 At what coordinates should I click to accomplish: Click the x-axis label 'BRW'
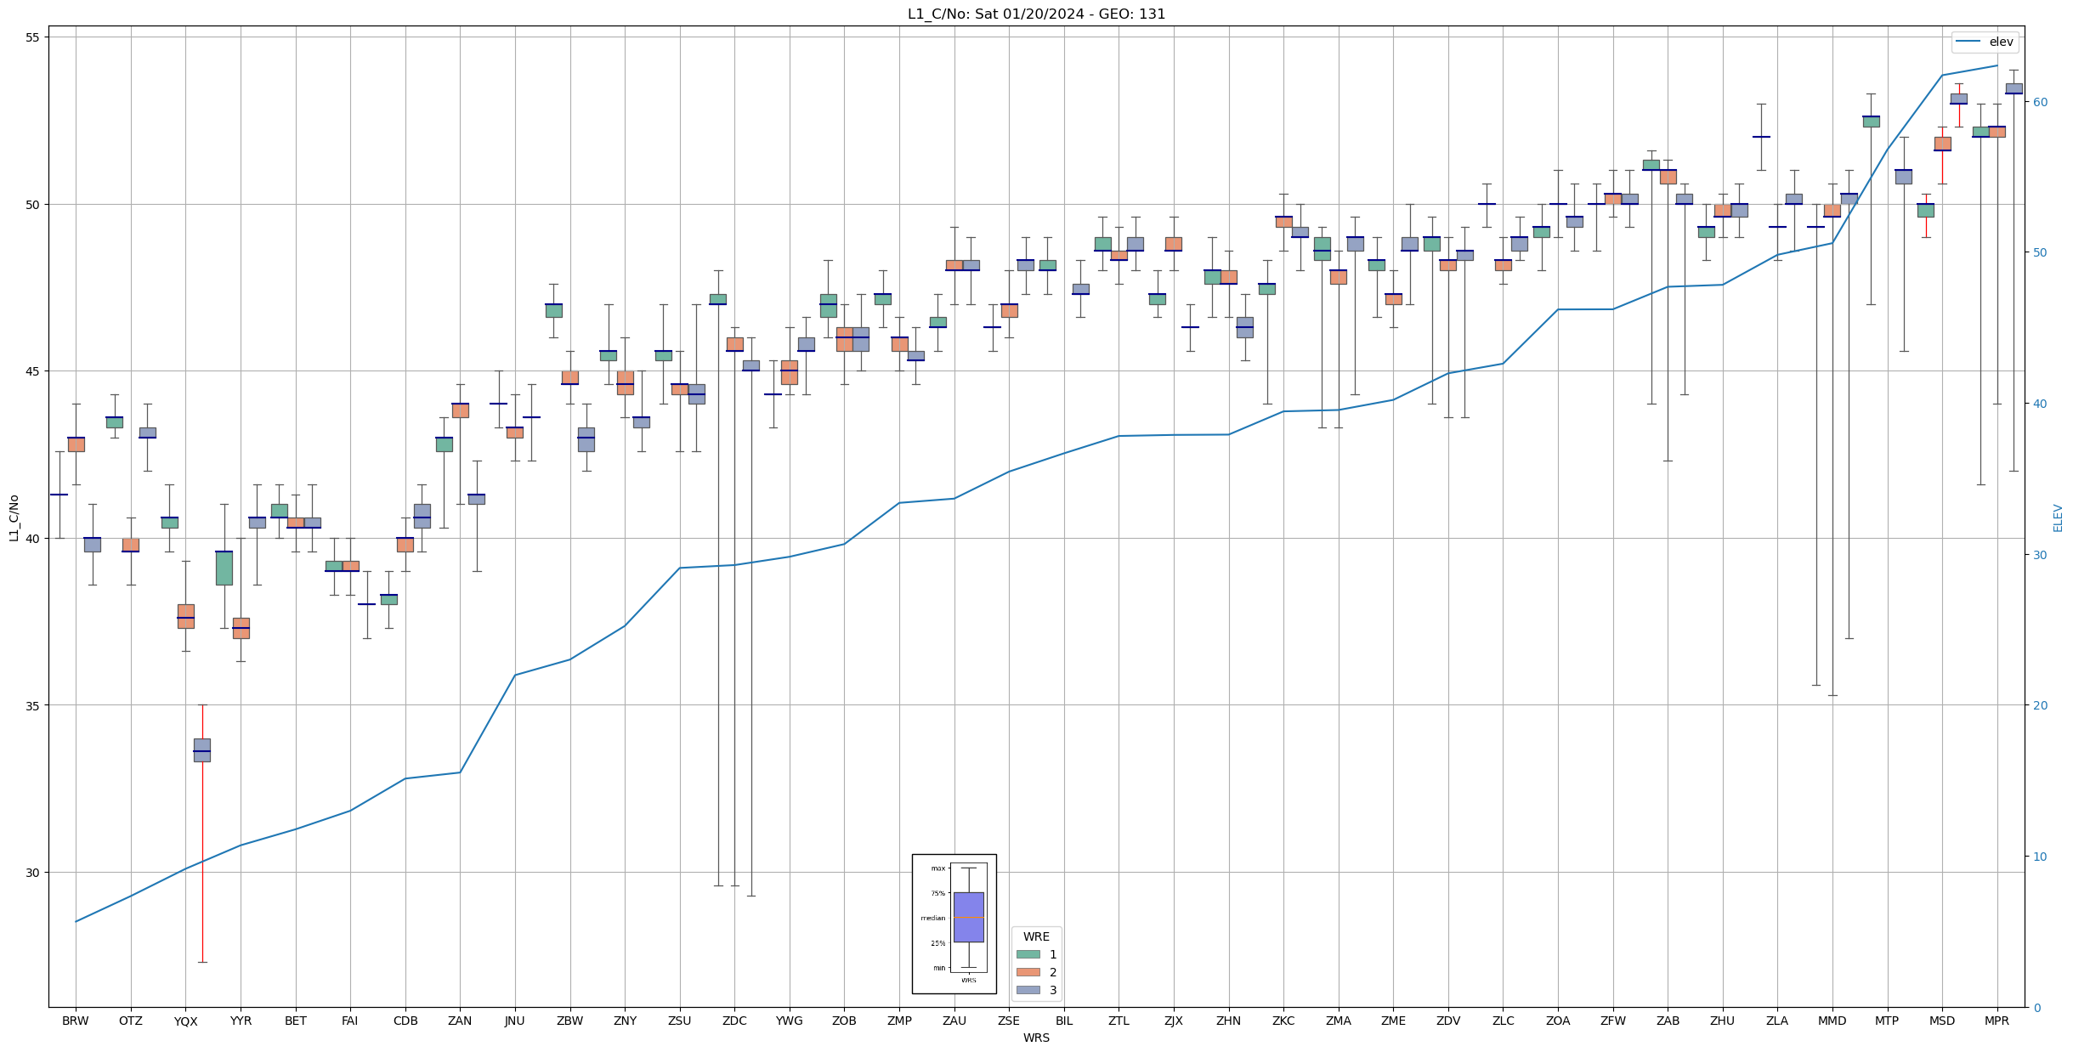pyautogui.click(x=76, y=1021)
